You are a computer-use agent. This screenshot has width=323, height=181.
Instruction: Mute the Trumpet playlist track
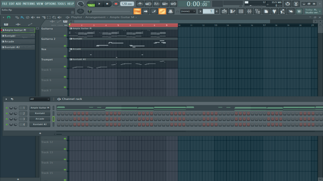65,67
